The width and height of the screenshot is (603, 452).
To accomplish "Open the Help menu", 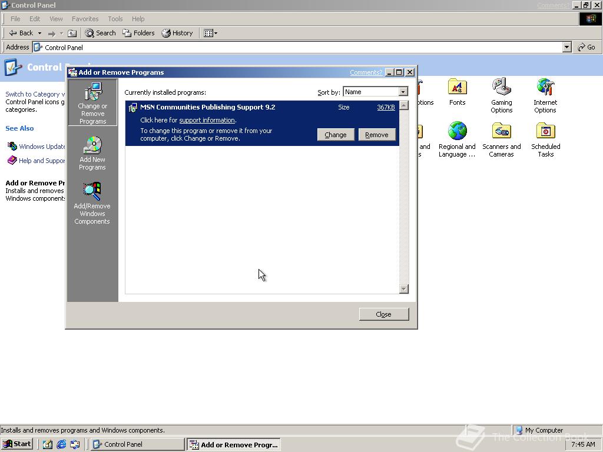I will click(x=138, y=19).
